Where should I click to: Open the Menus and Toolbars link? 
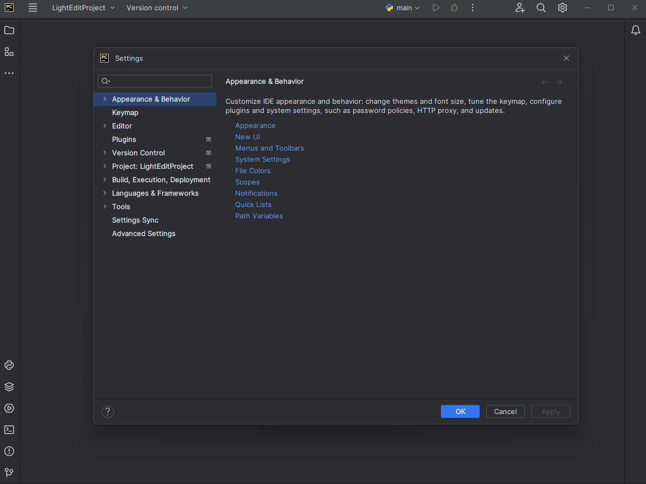[270, 148]
